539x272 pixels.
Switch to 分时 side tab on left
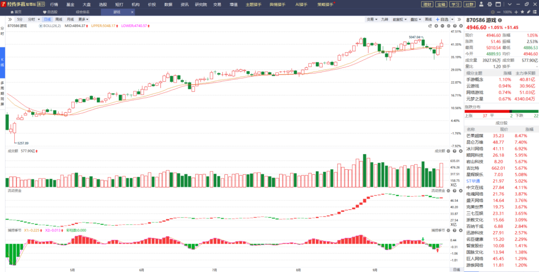tap(2, 31)
